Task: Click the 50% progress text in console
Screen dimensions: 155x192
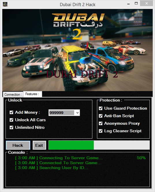Action: pyautogui.click(x=141, y=158)
